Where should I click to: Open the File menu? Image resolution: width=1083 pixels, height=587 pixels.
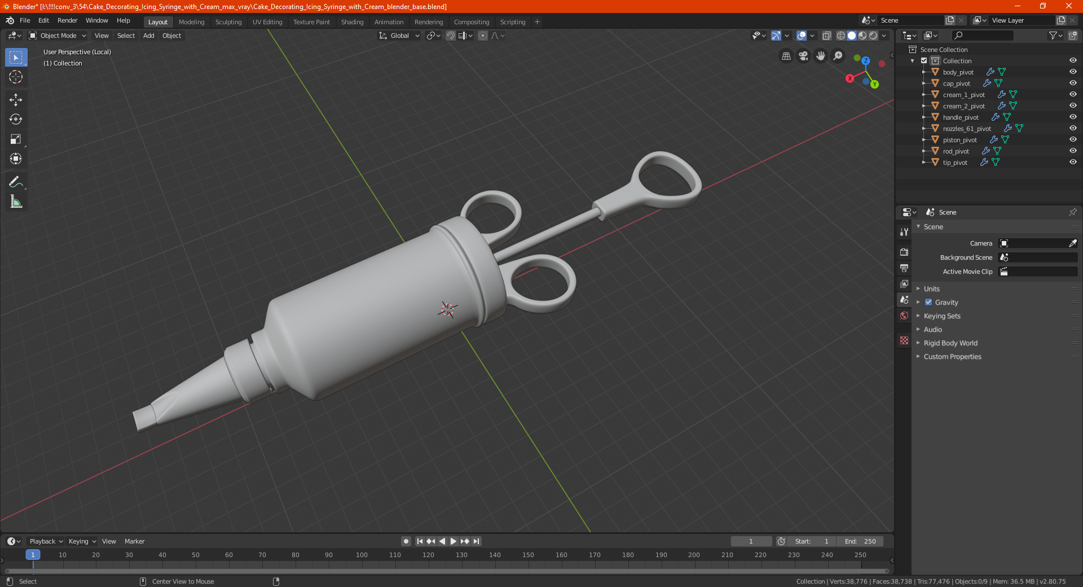pyautogui.click(x=25, y=20)
